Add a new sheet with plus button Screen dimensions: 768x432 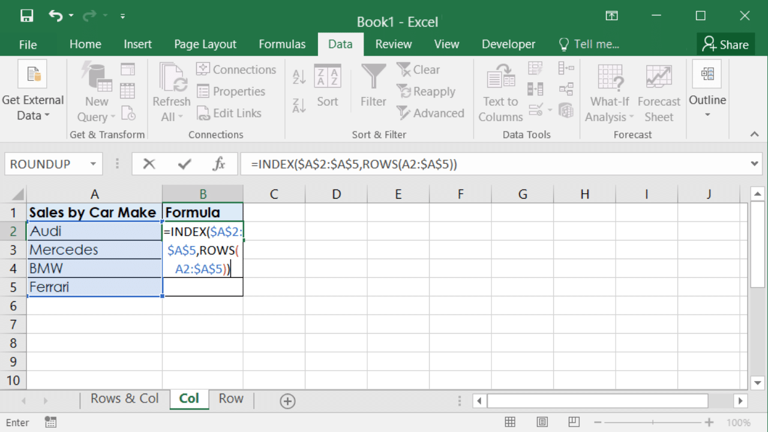(287, 401)
